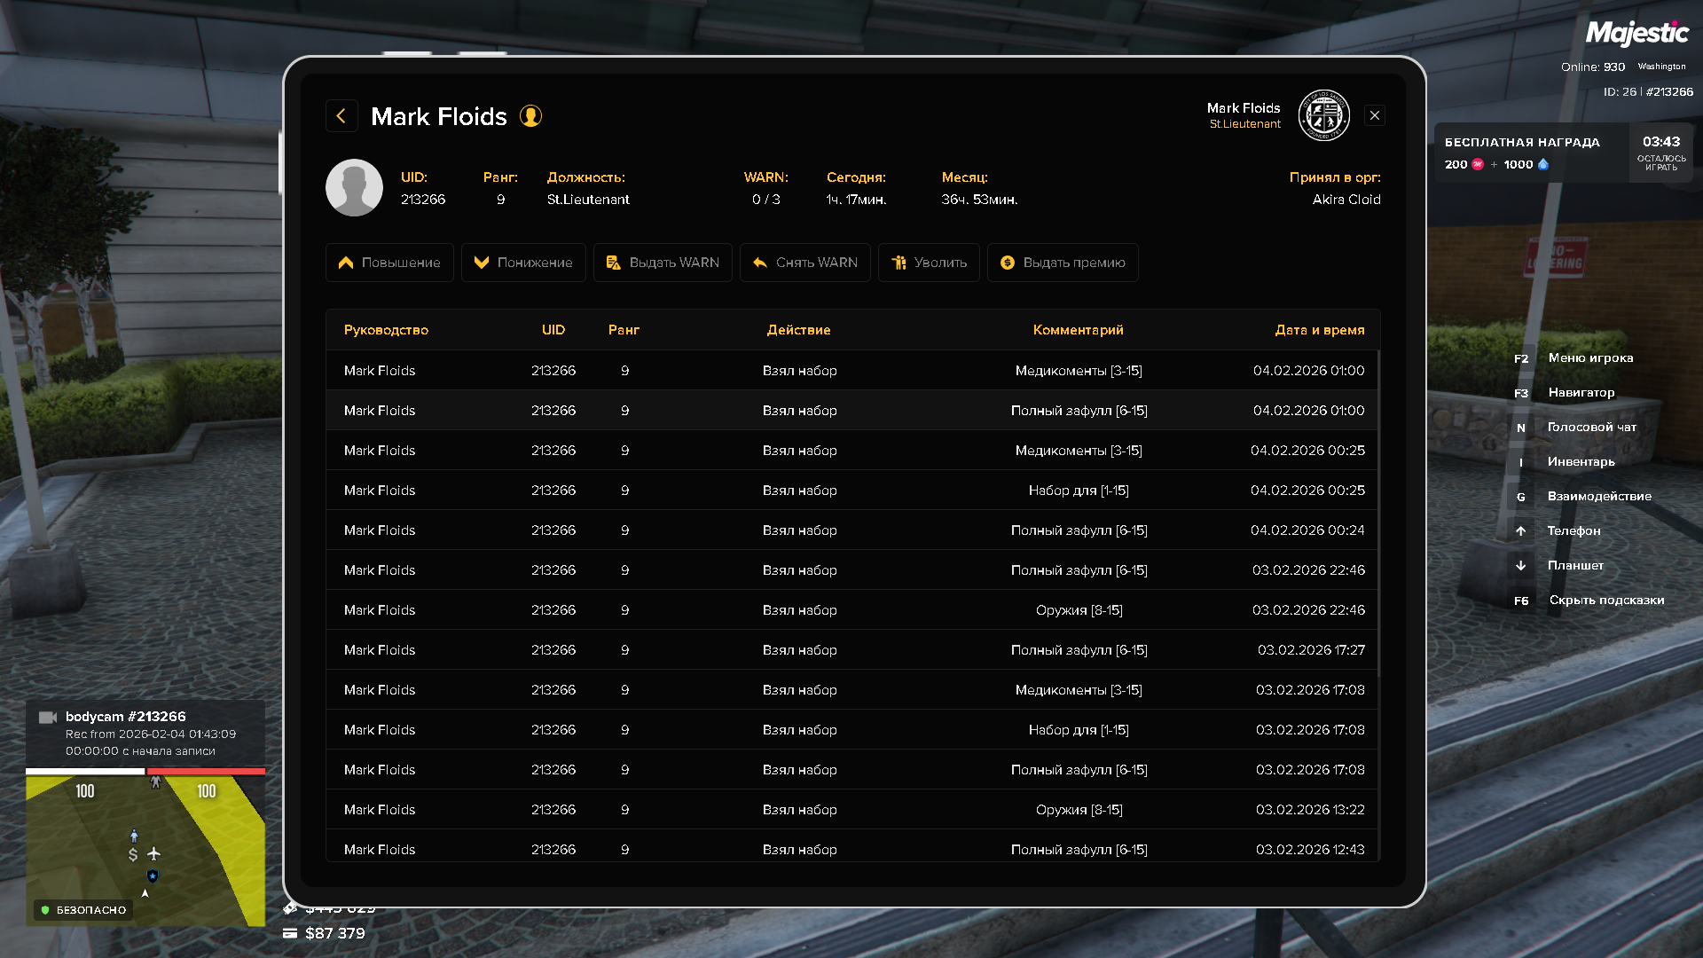The image size is (1703, 958).
Task: Click the back arrow beside Mark Floids
Action: tap(341, 116)
